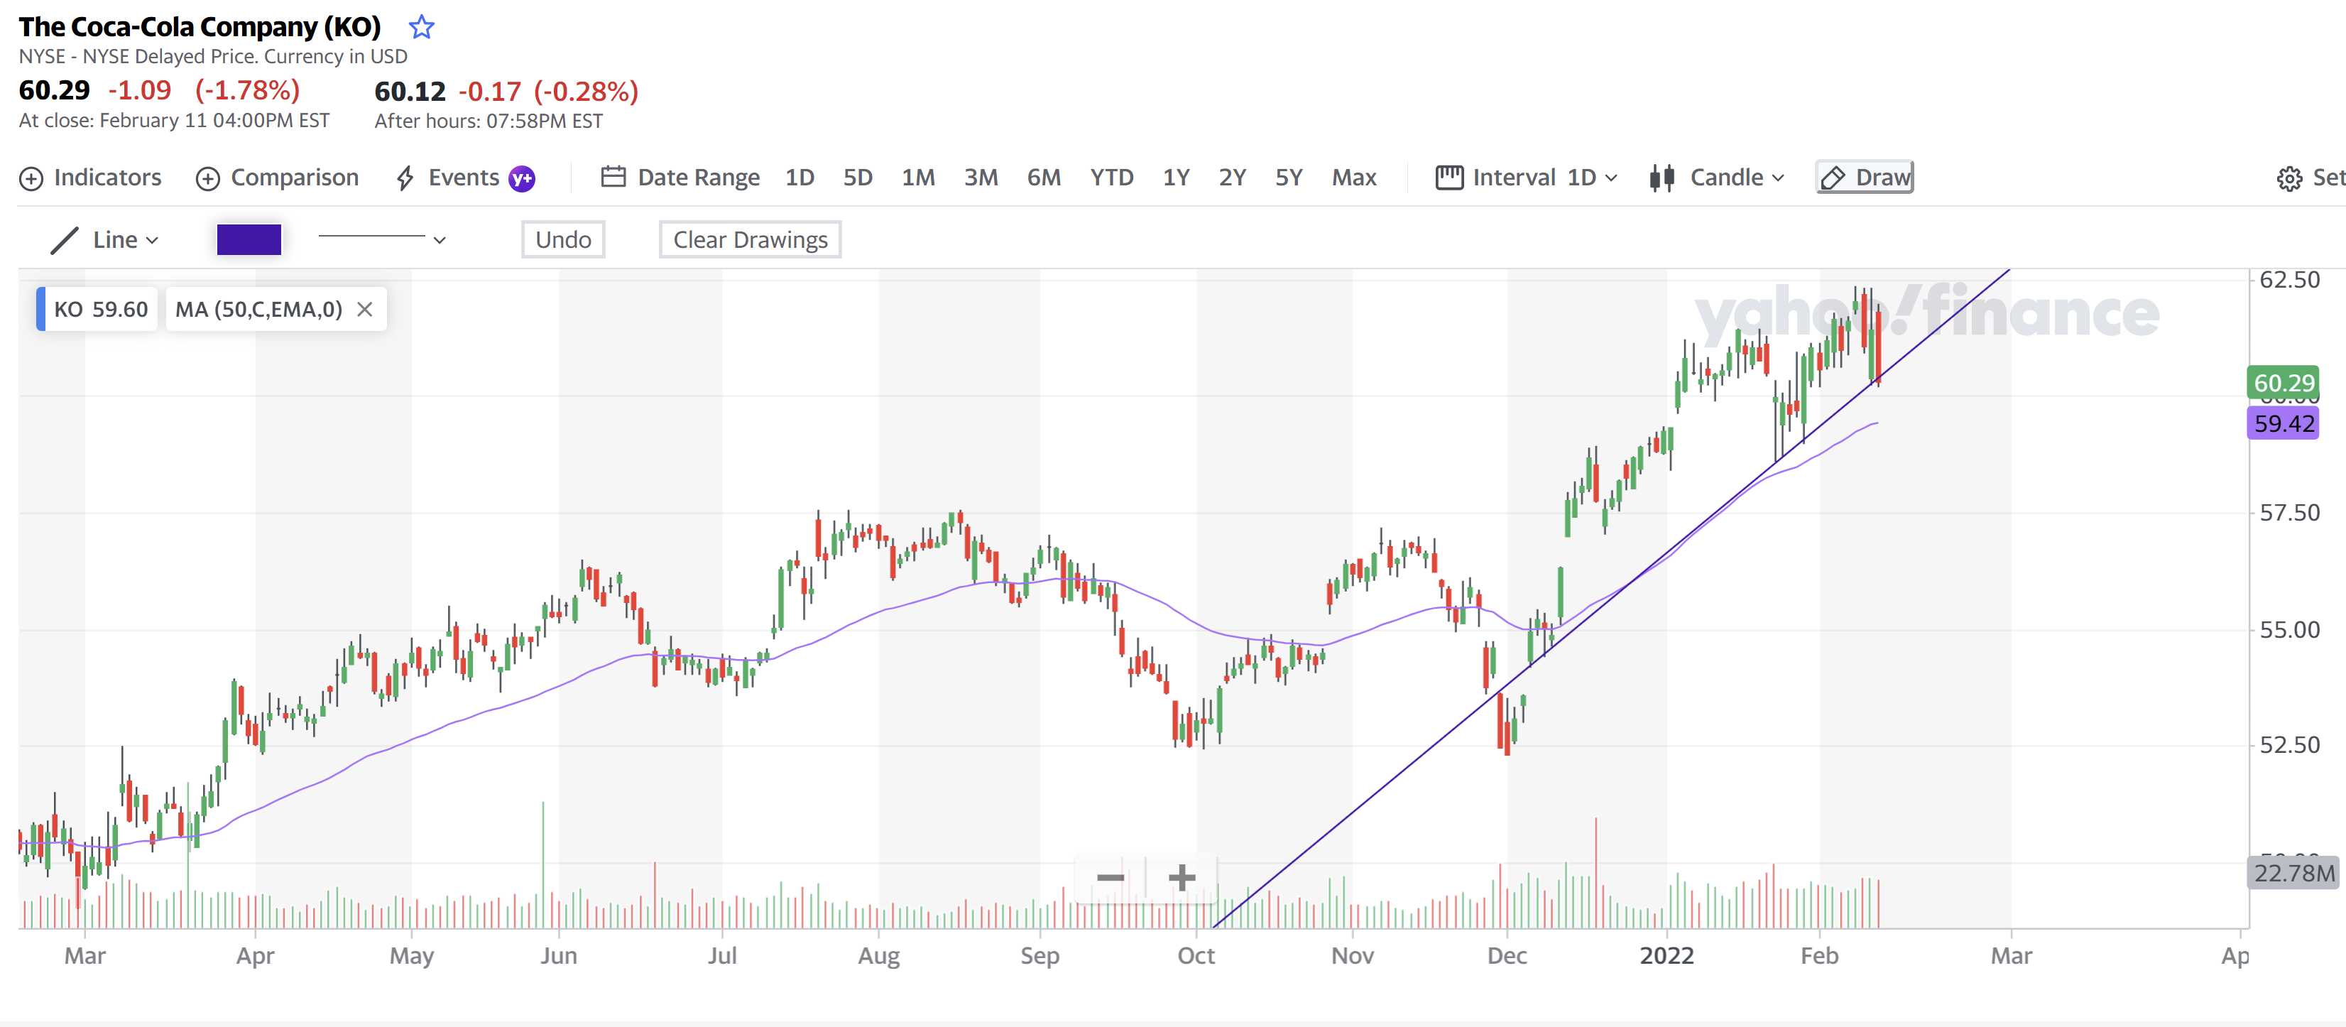Click the 59.42 moving average price tag
This screenshot has width=2346, height=1027.
2284,424
